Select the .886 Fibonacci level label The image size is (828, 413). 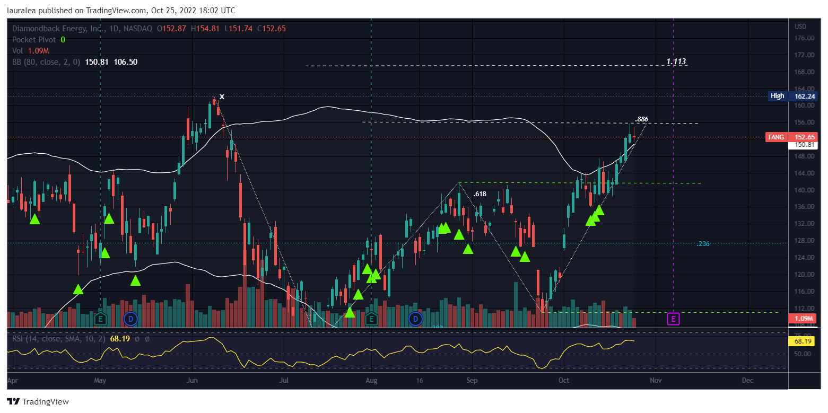click(641, 119)
